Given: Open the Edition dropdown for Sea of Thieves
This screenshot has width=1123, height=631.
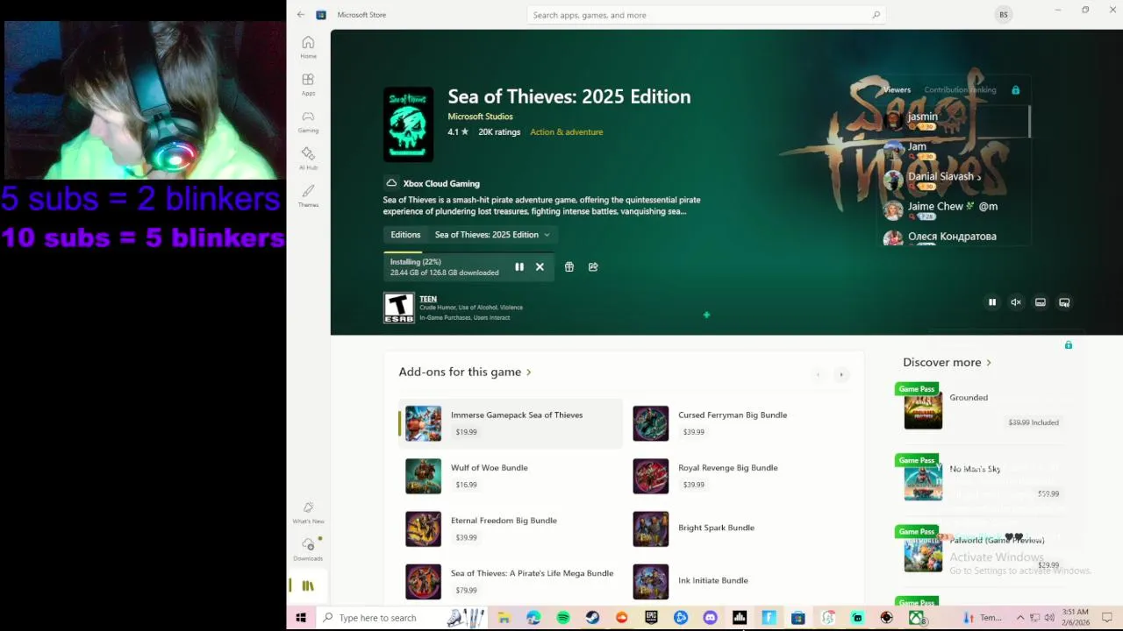Looking at the screenshot, I should [492, 235].
